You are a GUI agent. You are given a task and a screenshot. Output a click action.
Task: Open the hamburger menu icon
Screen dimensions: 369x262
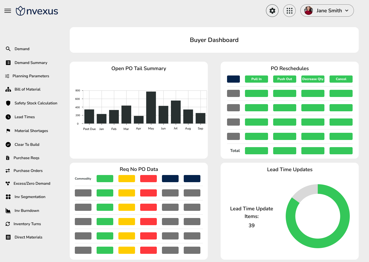pyautogui.click(x=8, y=11)
